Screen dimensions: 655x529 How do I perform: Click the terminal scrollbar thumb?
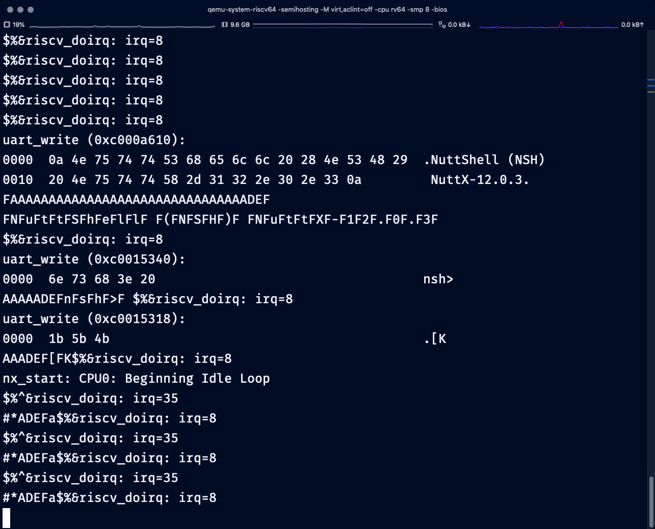(651, 501)
